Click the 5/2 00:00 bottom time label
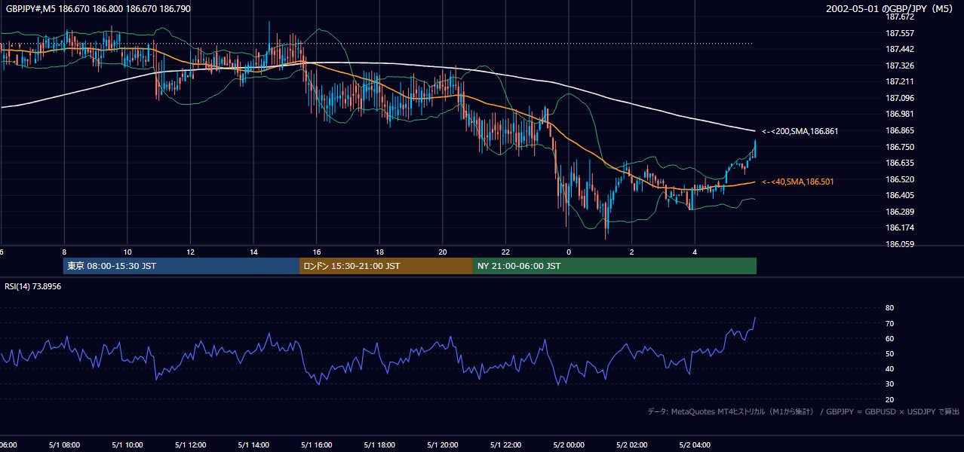Viewport: 964px width, 452px height. click(x=569, y=445)
